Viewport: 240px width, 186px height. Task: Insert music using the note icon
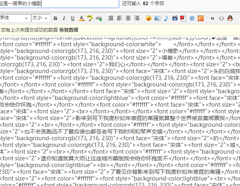pyautogui.click(x=166, y=18)
